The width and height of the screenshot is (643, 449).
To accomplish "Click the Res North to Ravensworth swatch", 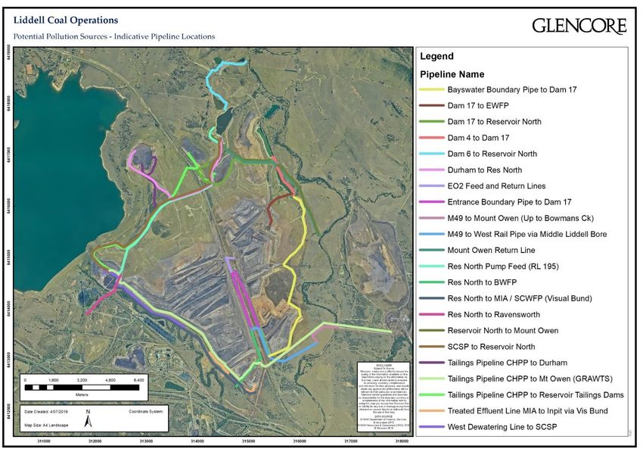I will [431, 315].
